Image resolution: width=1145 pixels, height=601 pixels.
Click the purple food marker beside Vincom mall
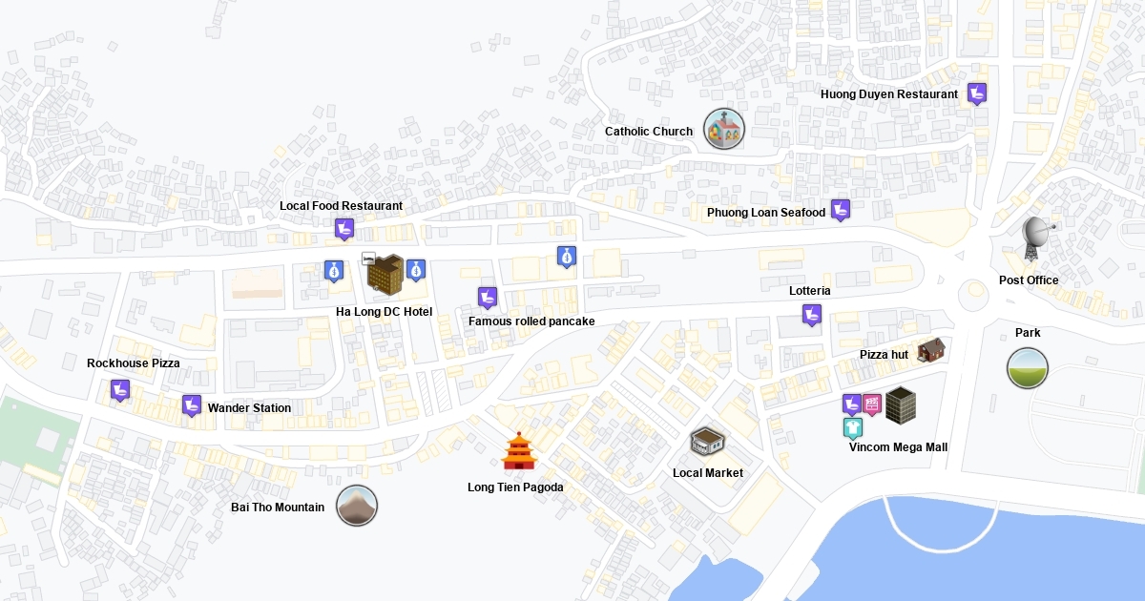click(x=852, y=404)
